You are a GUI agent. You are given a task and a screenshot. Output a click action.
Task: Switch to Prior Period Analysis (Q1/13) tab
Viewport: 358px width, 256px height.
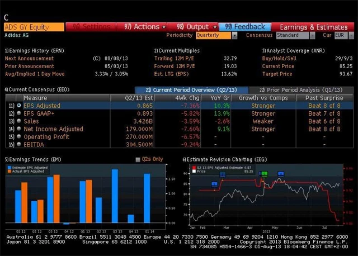tap(300, 90)
